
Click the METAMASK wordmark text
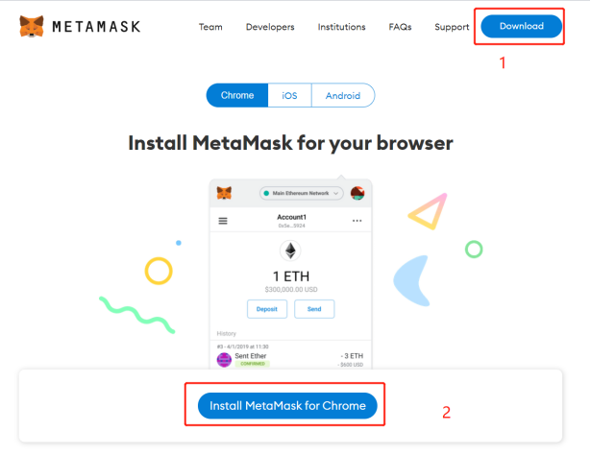(96, 27)
